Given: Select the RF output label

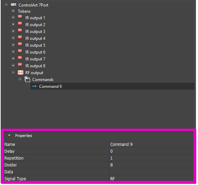Looking at the screenshot, I should click(x=34, y=73).
